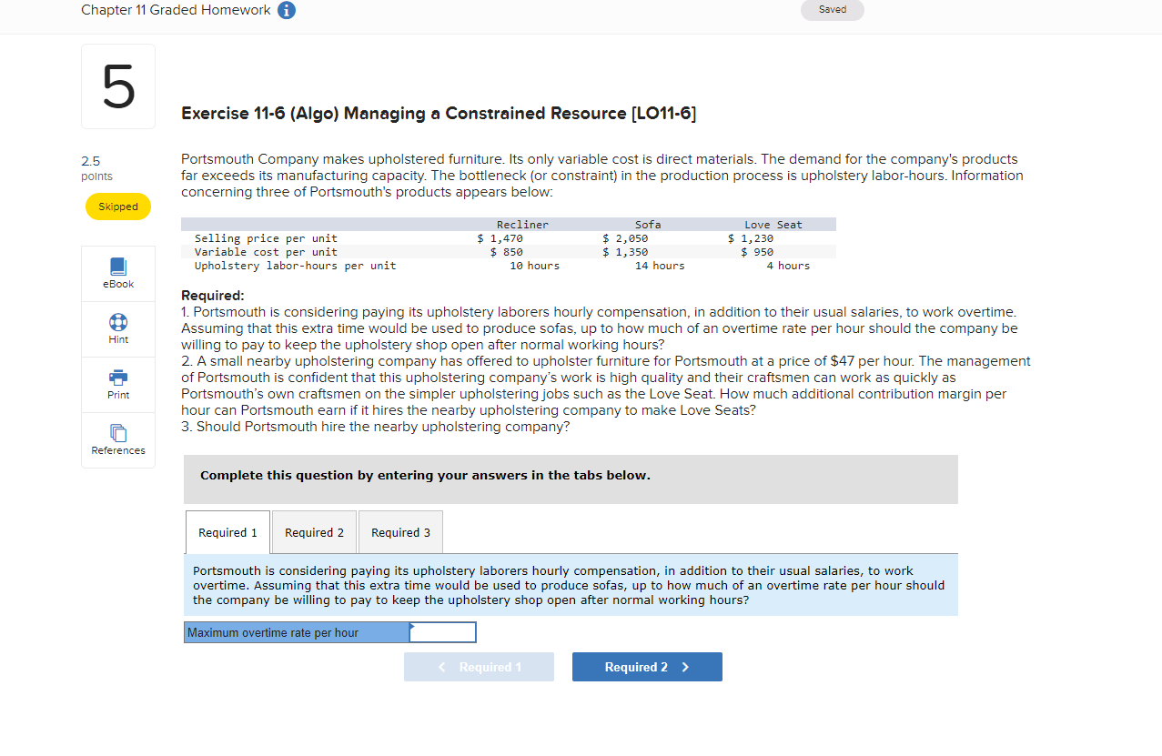Click the maximum overtime rate input field
The image size is (1162, 756).
click(x=443, y=632)
